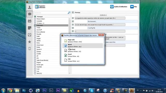
Task: Open the Plus dropdown menu
Action: click(x=134, y=7)
